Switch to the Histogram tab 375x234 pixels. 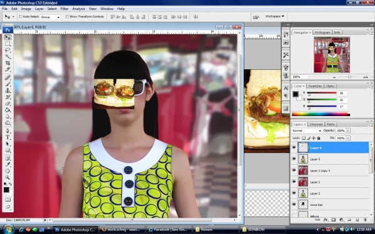coord(322,32)
